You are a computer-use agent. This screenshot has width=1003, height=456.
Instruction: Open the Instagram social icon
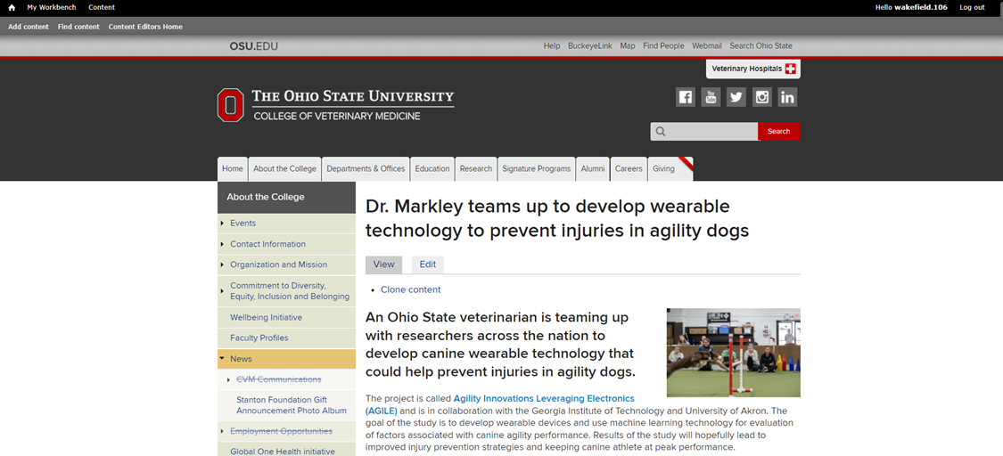[761, 97]
